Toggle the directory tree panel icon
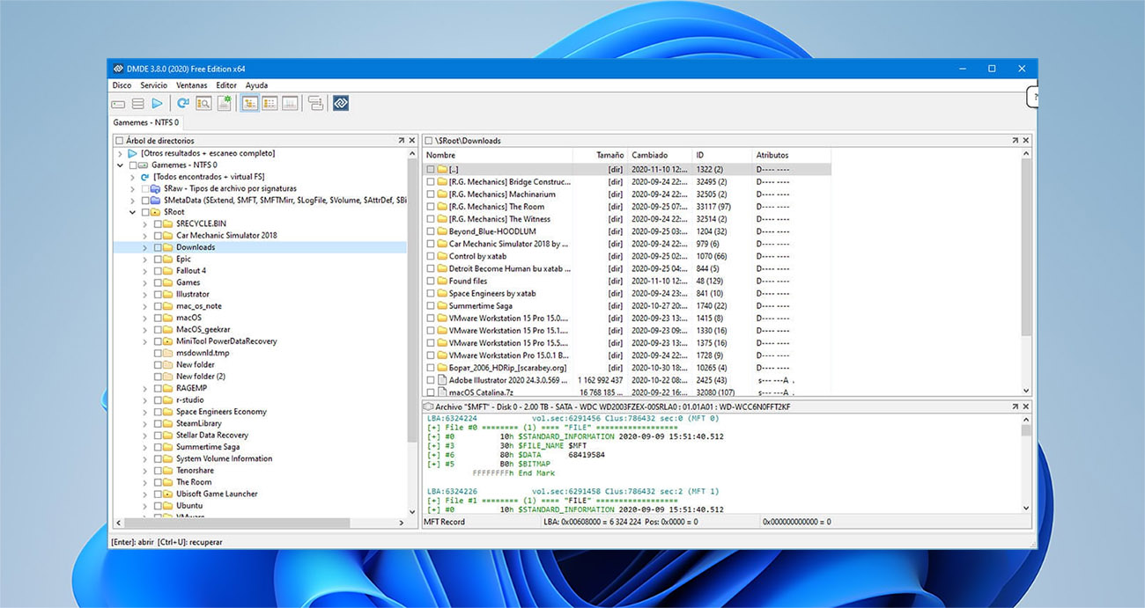 [x=248, y=103]
